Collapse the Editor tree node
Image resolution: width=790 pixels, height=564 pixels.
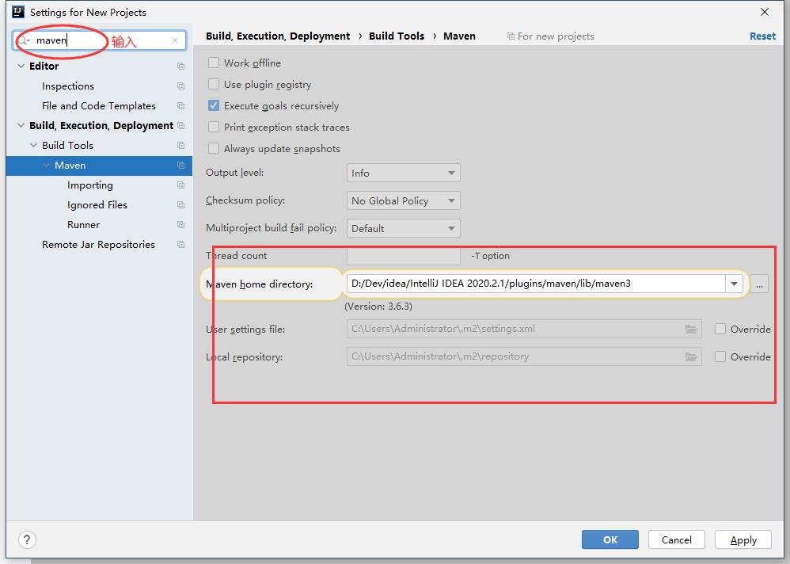21,66
